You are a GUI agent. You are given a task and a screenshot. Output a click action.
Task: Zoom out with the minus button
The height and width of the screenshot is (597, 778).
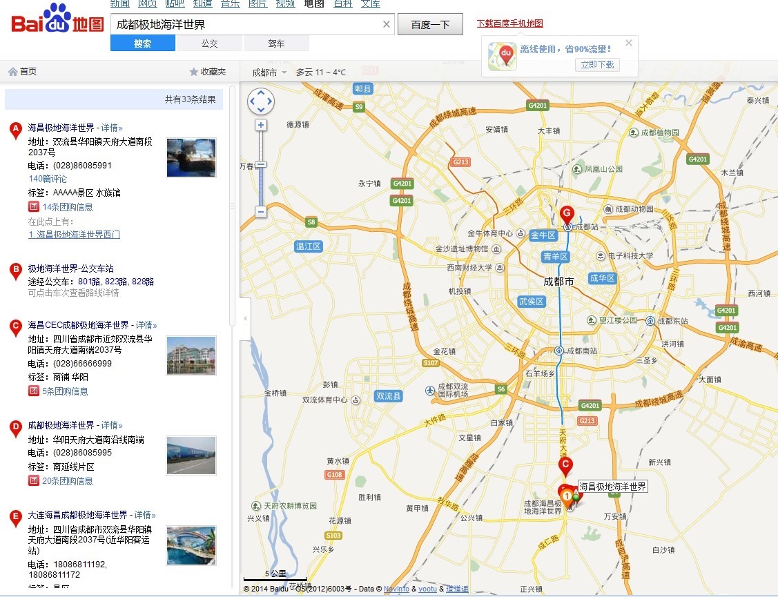coord(261,212)
